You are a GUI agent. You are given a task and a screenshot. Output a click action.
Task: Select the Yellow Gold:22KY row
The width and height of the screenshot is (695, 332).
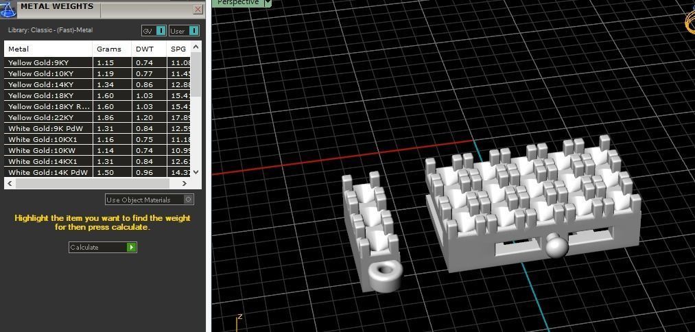coord(97,117)
